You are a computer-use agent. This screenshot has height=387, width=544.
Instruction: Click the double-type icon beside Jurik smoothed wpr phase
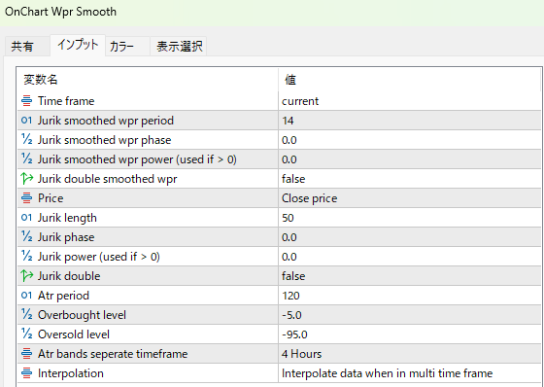coord(27,140)
